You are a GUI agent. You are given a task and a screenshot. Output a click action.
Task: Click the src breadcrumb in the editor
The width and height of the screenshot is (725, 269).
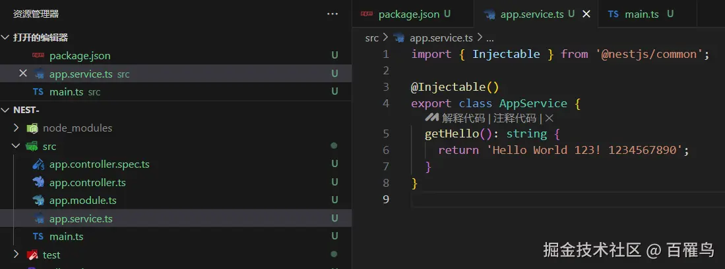[x=372, y=38]
